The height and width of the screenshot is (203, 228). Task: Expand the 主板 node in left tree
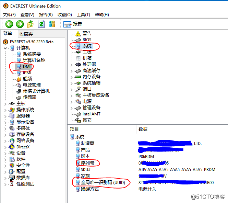5,104
